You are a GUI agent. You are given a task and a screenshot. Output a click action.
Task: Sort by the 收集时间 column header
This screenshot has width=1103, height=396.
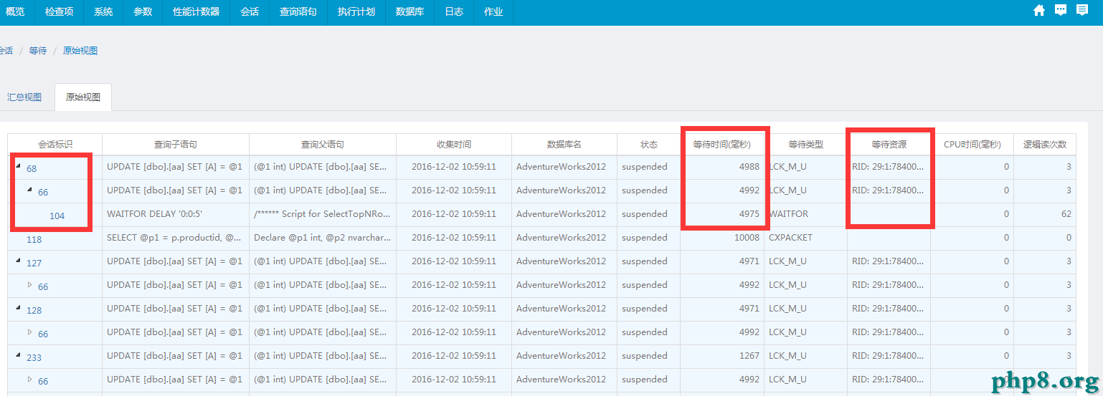(454, 145)
